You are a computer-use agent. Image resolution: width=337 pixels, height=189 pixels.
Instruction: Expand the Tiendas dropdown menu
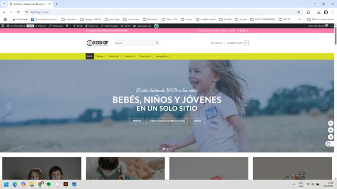tap(100, 56)
